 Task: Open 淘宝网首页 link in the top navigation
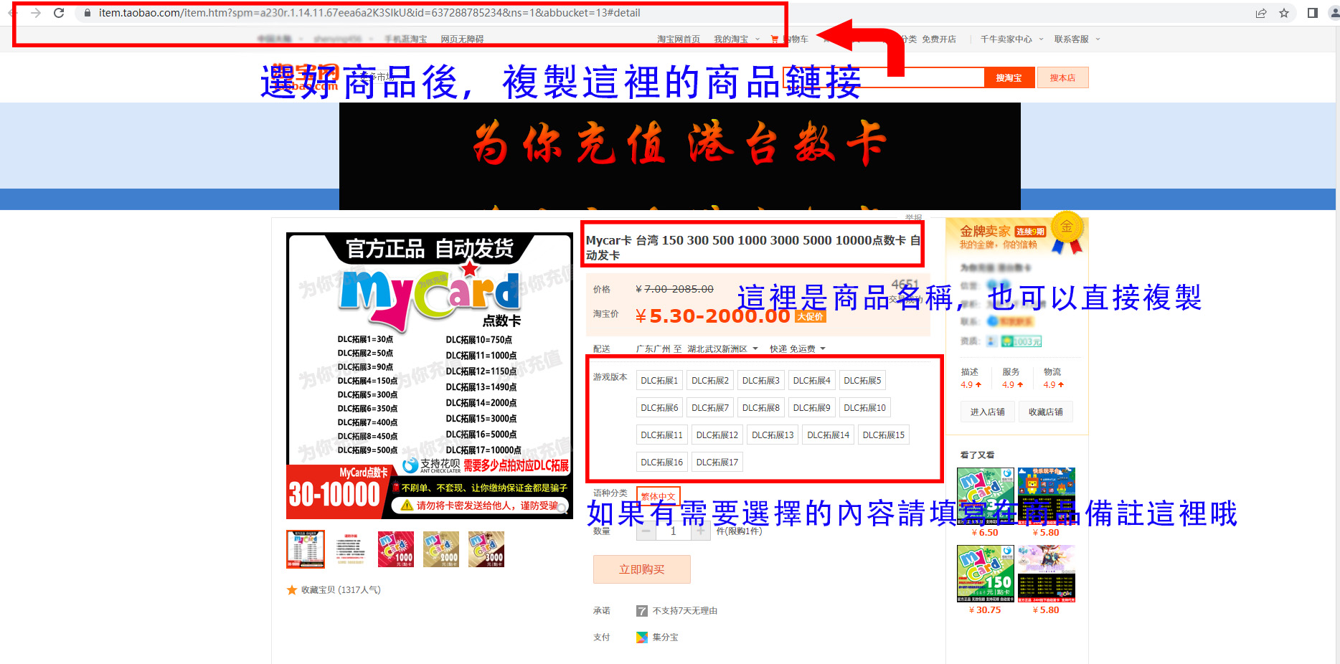[679, 39]
